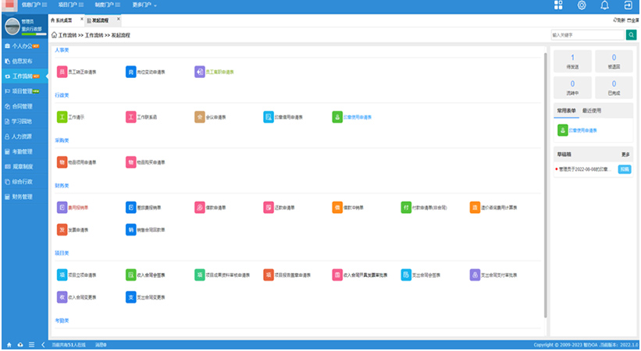The image size is (641, 351).
Task: Start the 费用报销单 workflow icon
Action: [62, 207]
